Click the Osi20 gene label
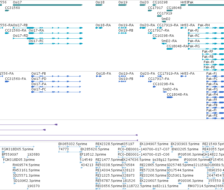This screenshot has height=190, width=224. click(x=144, y=2)
